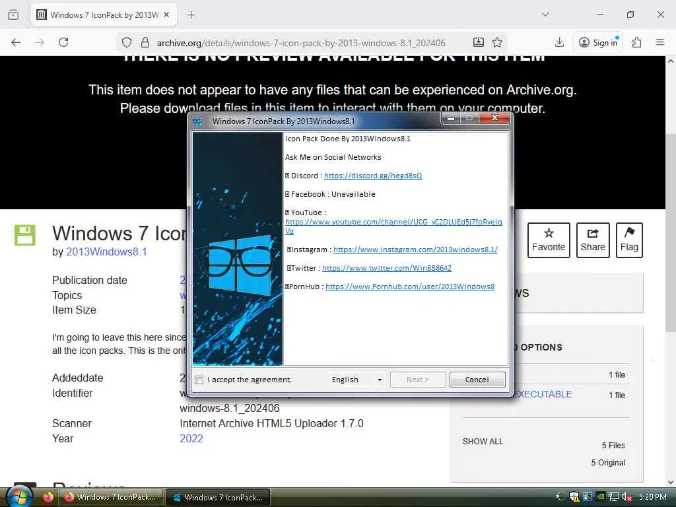Viewport: 676px width, 507px height.
Task: Check the 'I accept the agreement' checkbox
Action: [199, 380]
